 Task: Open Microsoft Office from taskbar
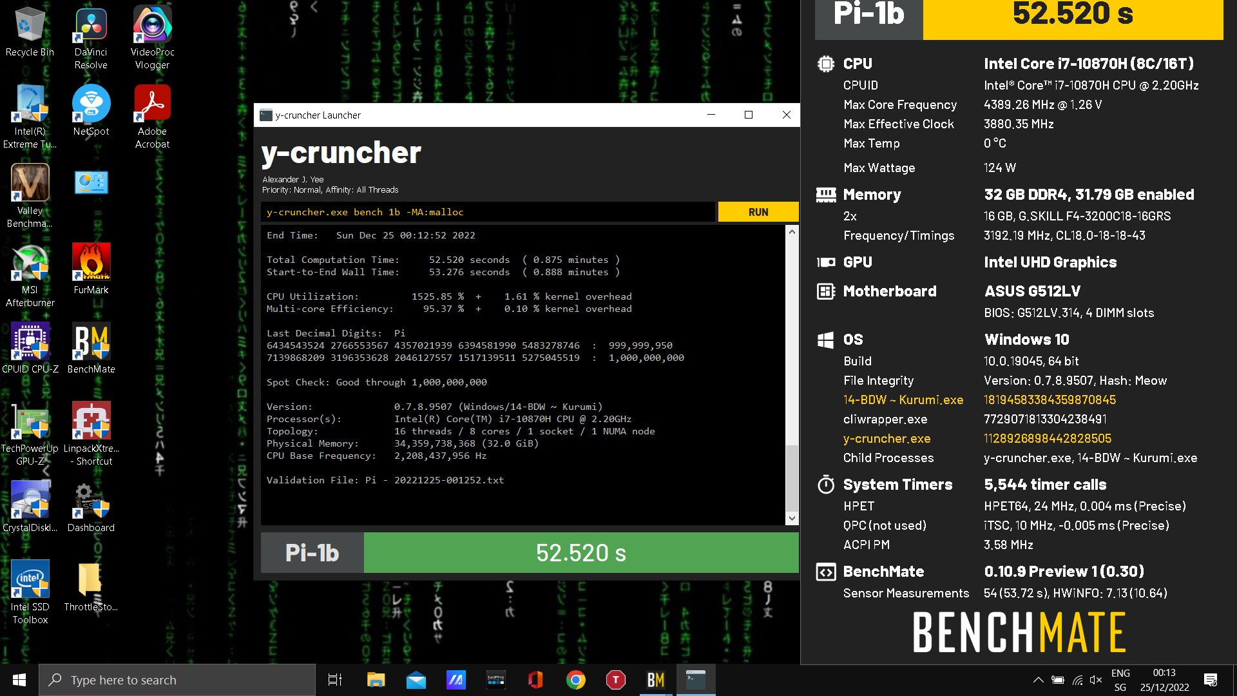[535, 680]
